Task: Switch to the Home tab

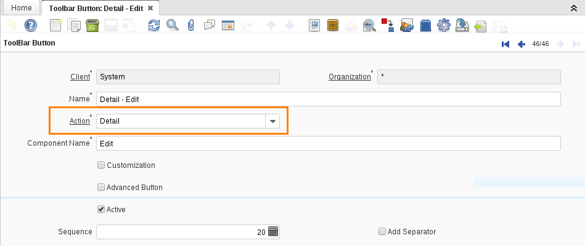Action: pyautogui.click(x=22, y=7)
